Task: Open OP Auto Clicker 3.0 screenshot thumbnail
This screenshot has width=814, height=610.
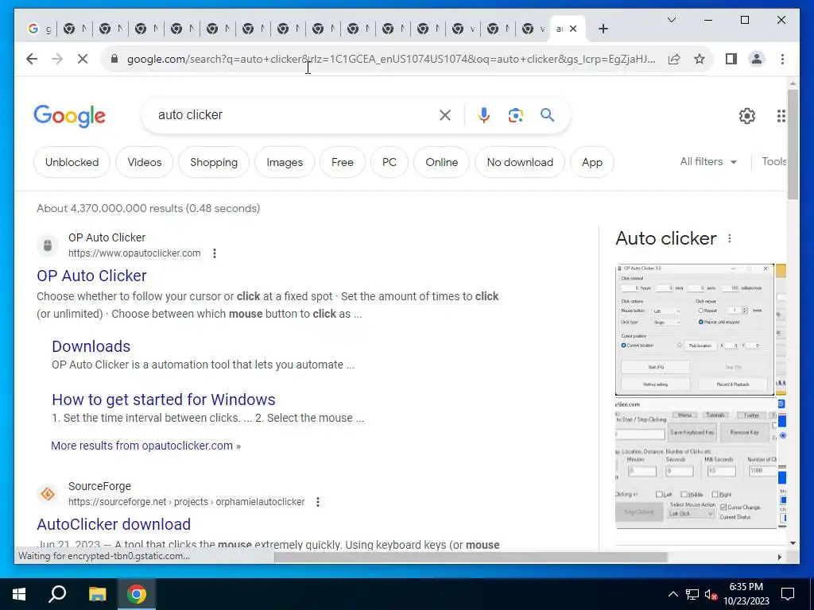Action: pyautogui.click(x=694, y=330)
